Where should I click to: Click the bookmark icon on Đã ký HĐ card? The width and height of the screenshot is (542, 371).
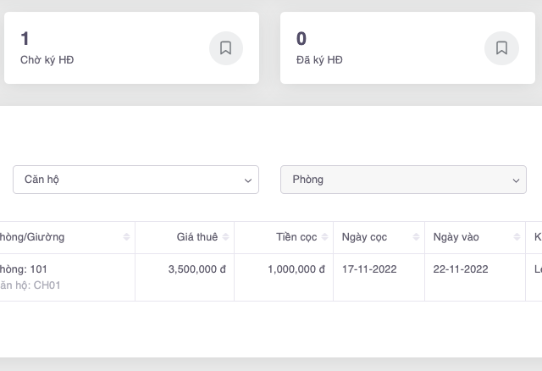point(501,48)
